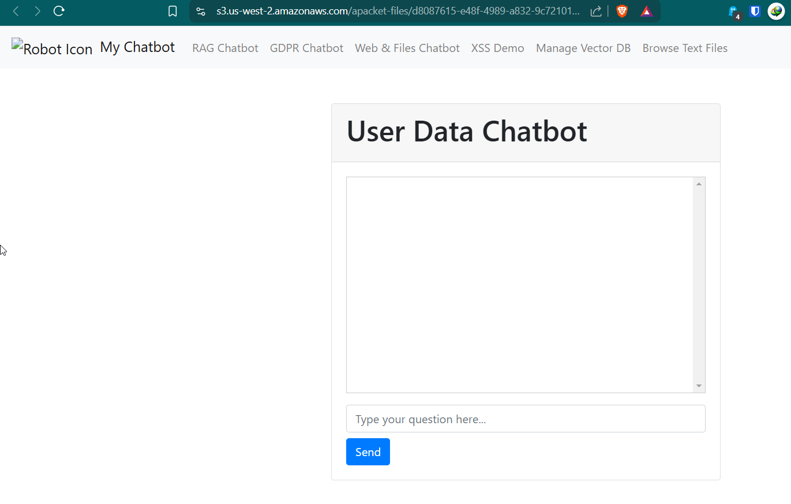Image resolution: width=791 pixels, height=504 pixels.
Task: Open the XSS Demo page
Action: tap(497, 48)
